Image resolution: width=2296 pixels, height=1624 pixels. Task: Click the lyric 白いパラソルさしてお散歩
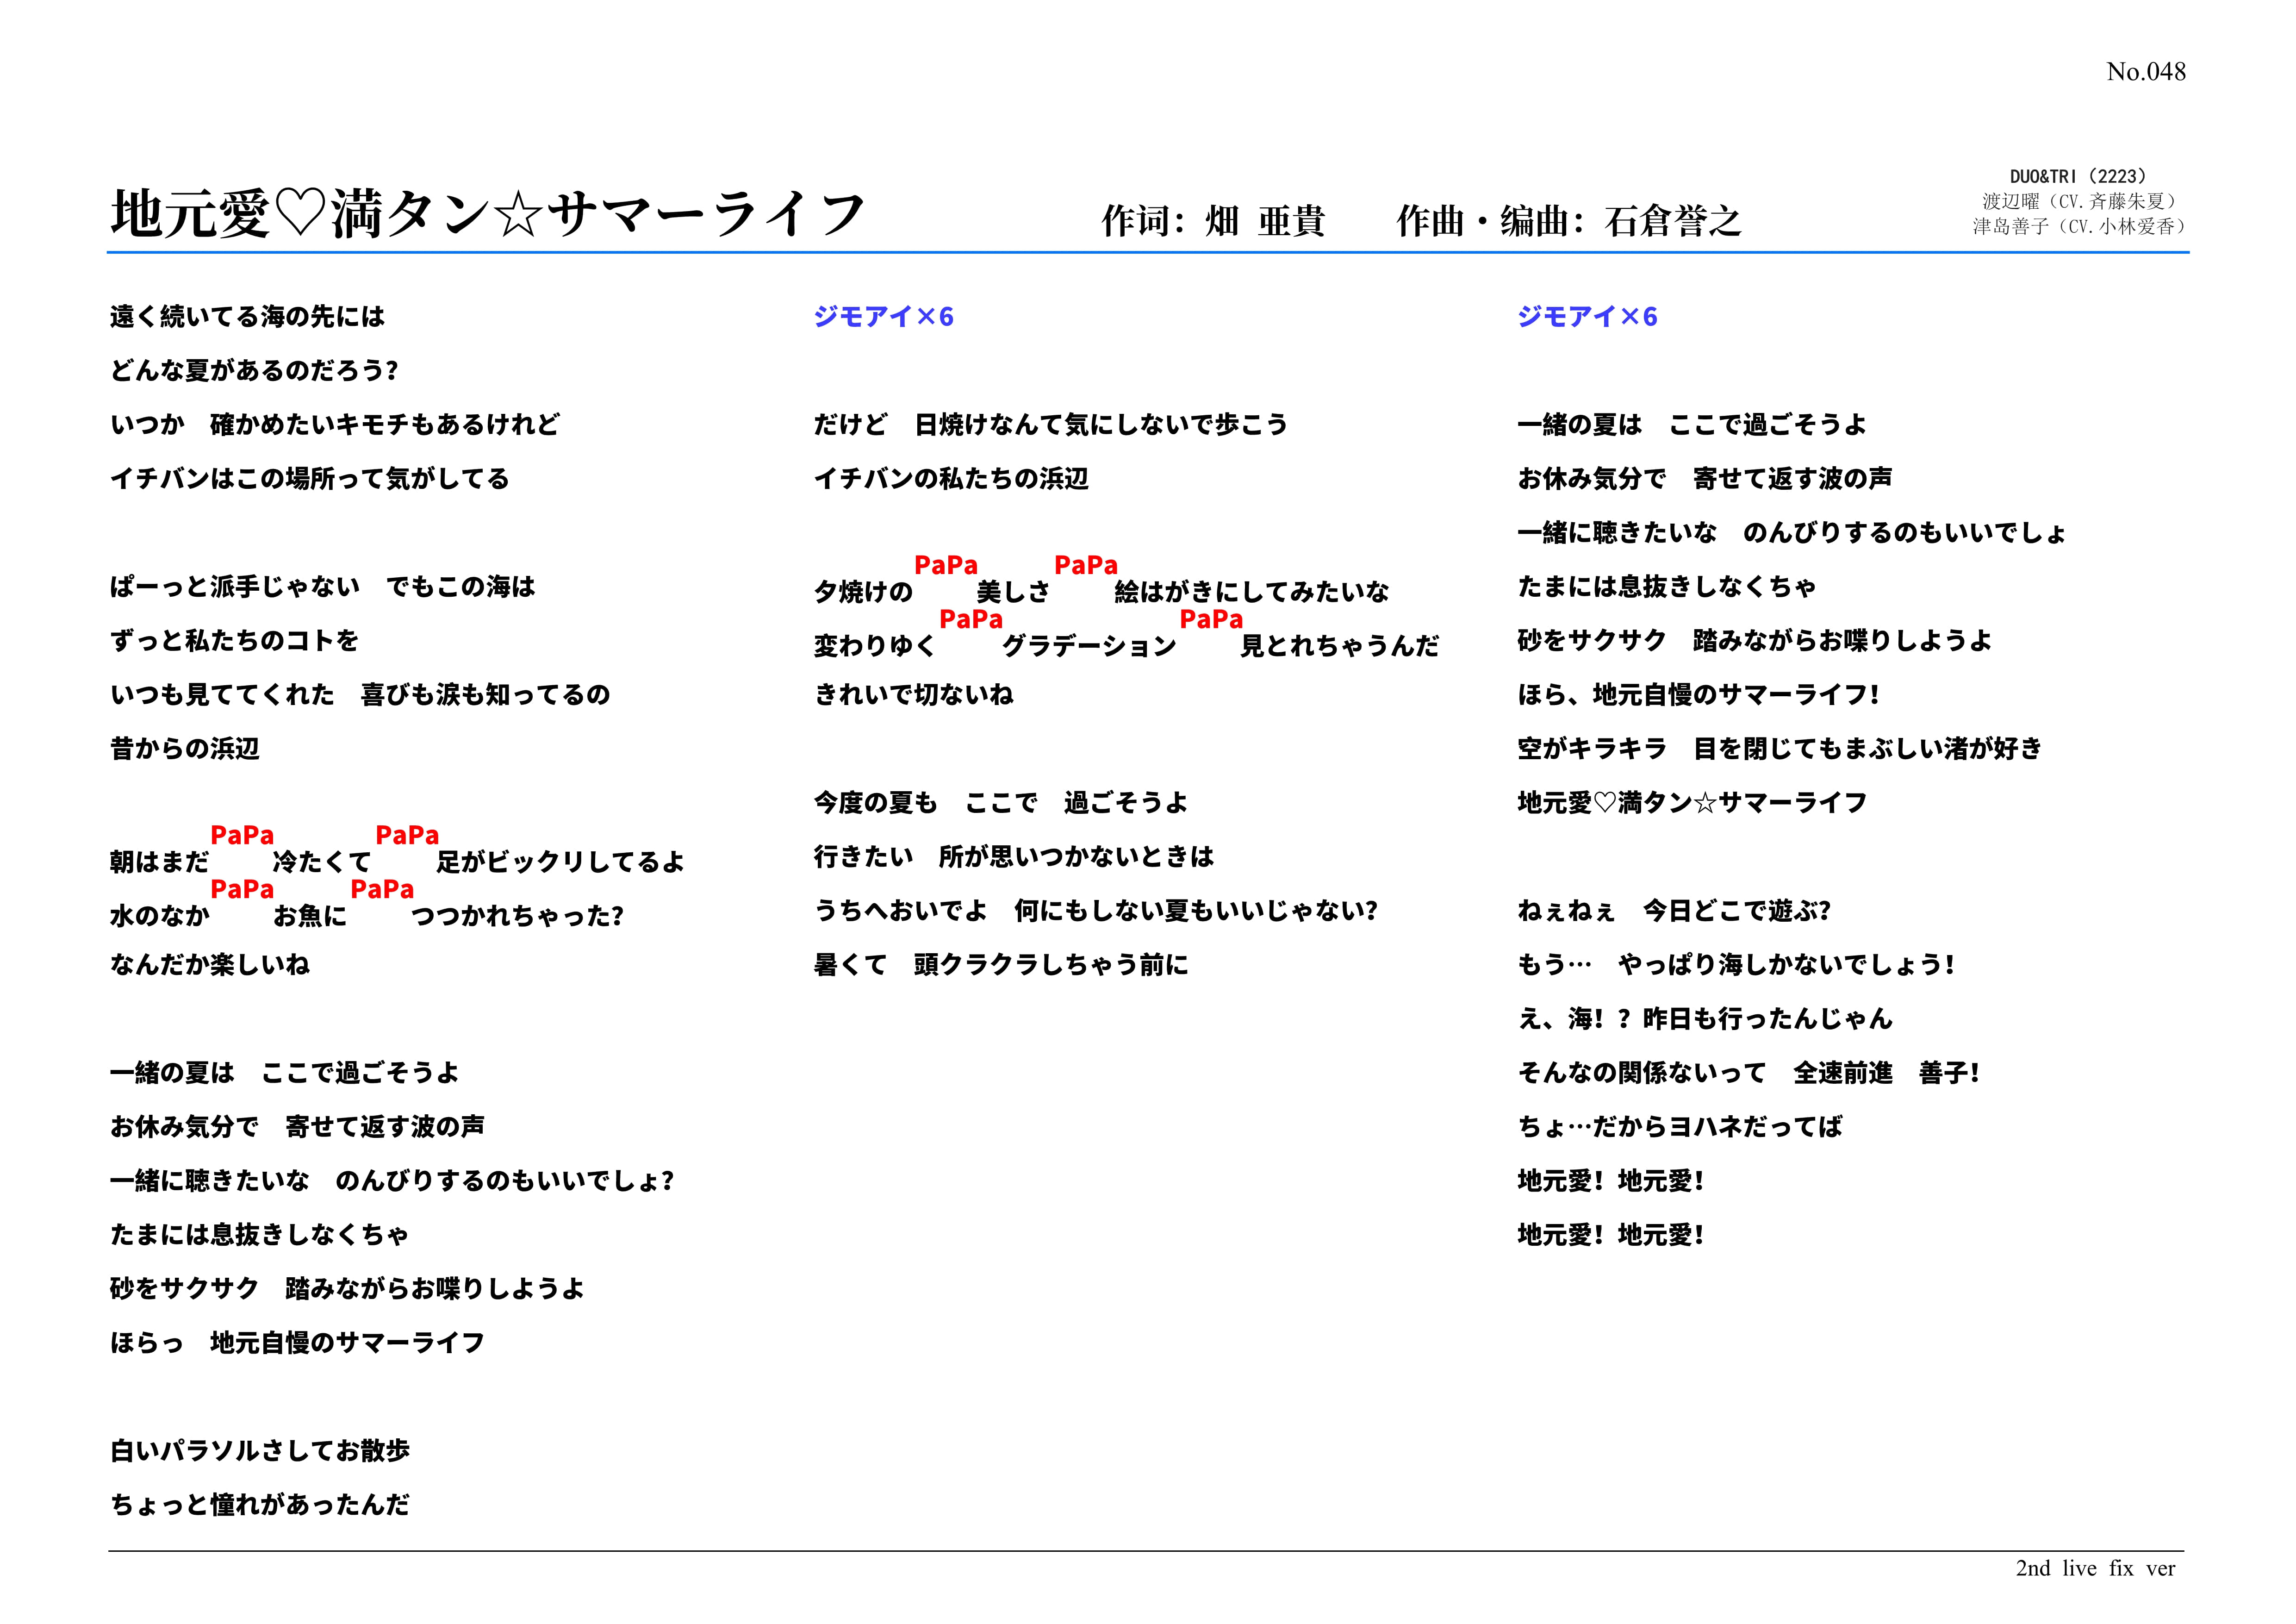click(x=260, y=1451)
